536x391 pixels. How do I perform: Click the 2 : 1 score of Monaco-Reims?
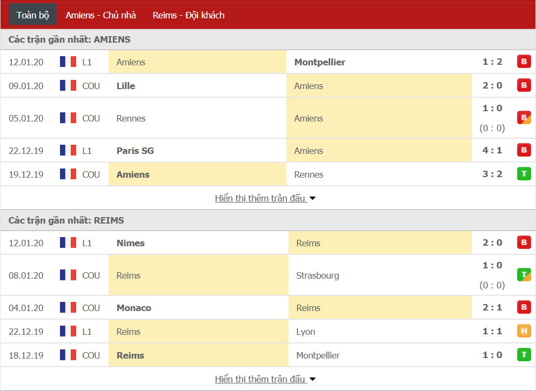[492, 308]
